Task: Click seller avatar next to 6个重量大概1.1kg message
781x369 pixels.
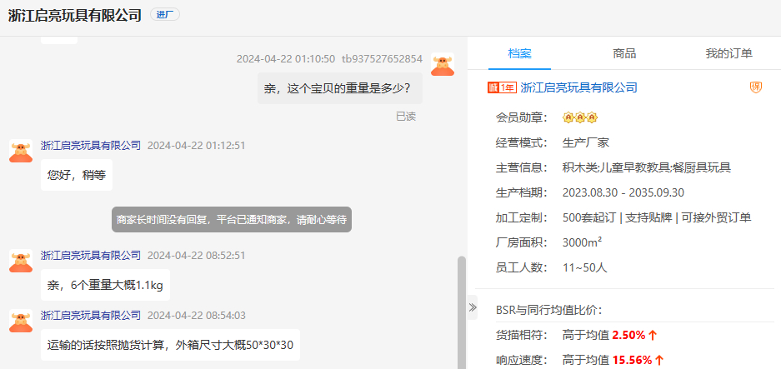Action: [x=21, y=261]
